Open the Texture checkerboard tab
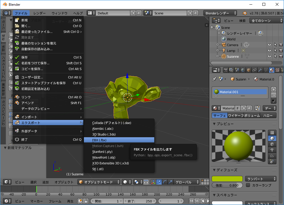 click(x=277, y=70)
